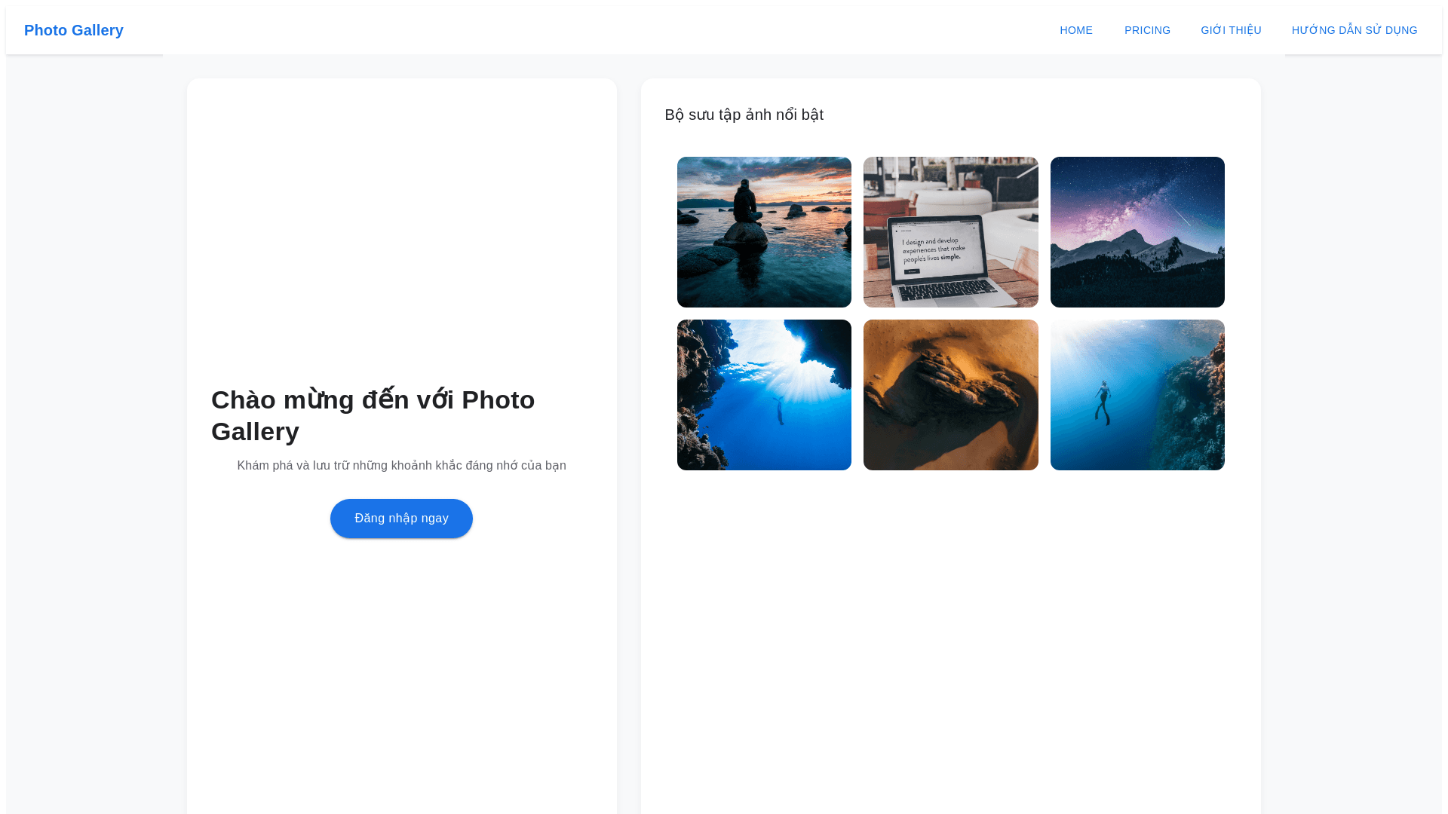The image size is (1448, 814).
Task: Select the orange desert rock photo
Action: (x=950, y=395)
